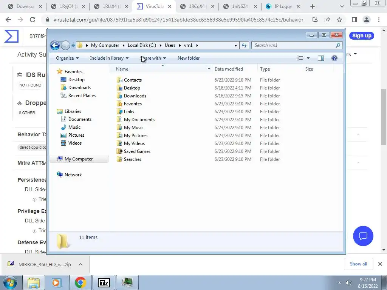Image resolution: width=387 pixels, height=290 pixels.
Task: Open Music library in sidebar
Action: [x=74, y=127]
